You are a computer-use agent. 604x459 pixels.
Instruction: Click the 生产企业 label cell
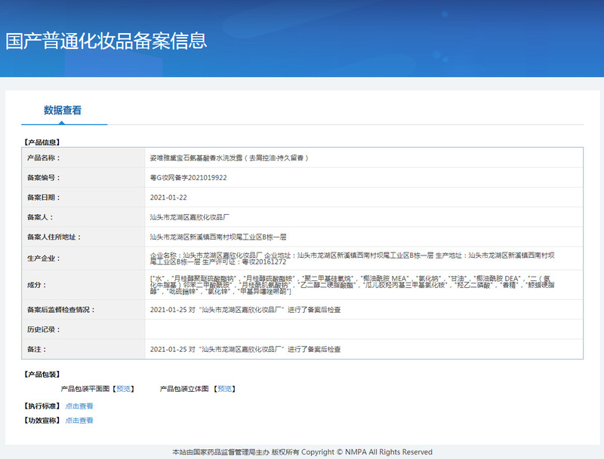point(83,259)
